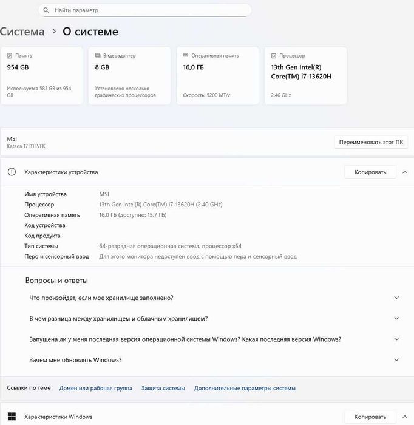
Task: Toggle the Характеристики Windows section chevron
Action: (404, 416)
